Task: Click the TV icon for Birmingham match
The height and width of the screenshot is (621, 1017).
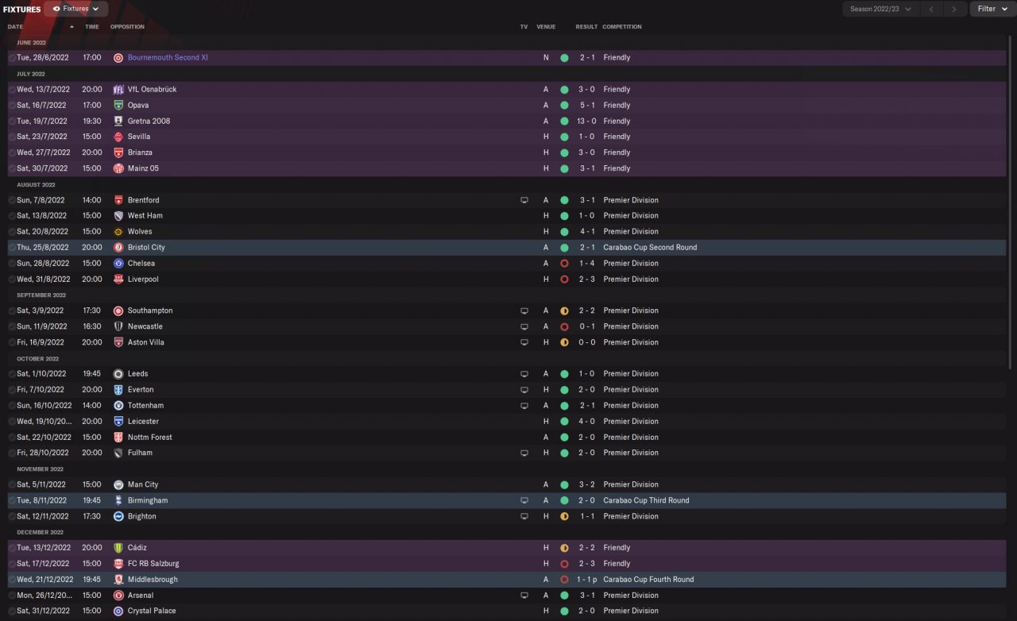Action: pos(524,500)
